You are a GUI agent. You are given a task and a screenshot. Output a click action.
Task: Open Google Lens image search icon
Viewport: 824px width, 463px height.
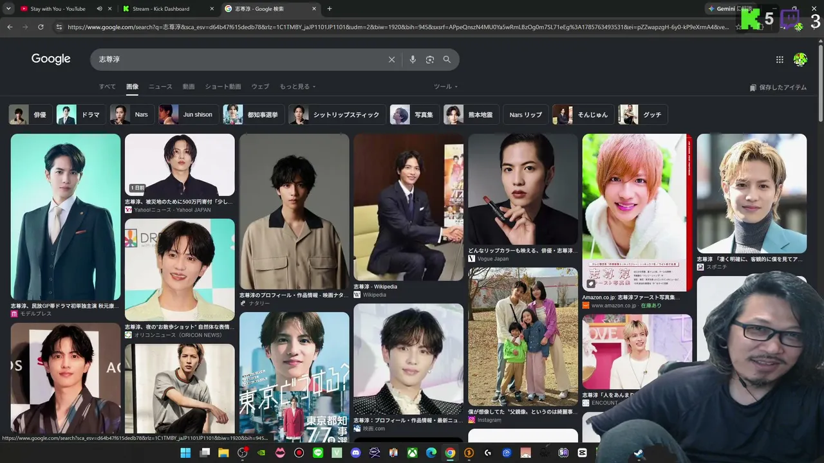click(430, 60)
